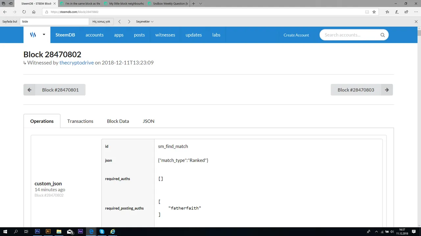Open Edge Settings and more menu
The height and width of the screenshot is (236, 421).
[x=416, y=12]
